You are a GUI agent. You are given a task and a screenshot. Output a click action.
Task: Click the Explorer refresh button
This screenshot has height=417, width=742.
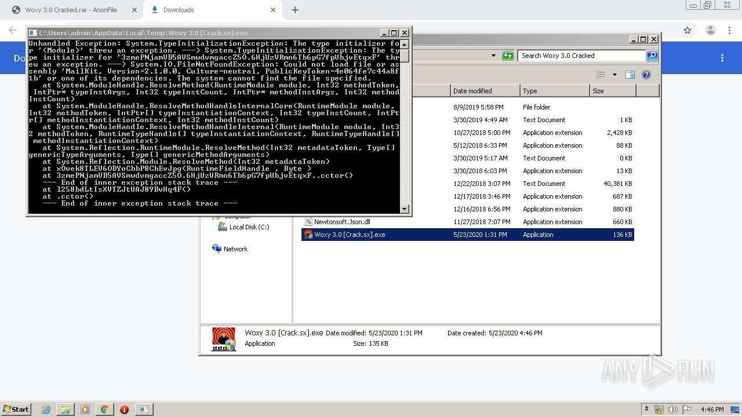click(508, 56)
